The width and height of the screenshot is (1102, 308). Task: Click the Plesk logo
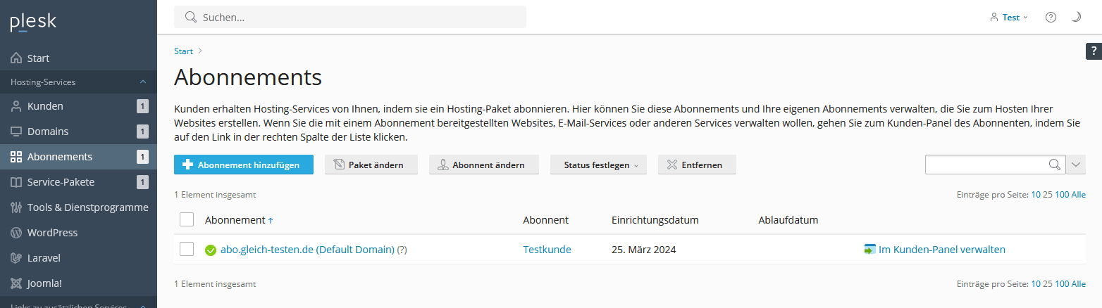33,22
